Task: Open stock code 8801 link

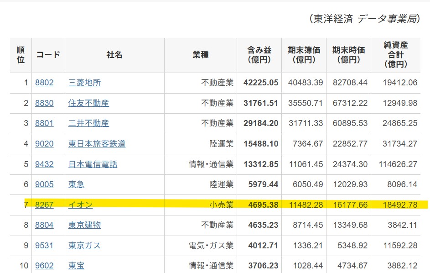Action: 44,123
